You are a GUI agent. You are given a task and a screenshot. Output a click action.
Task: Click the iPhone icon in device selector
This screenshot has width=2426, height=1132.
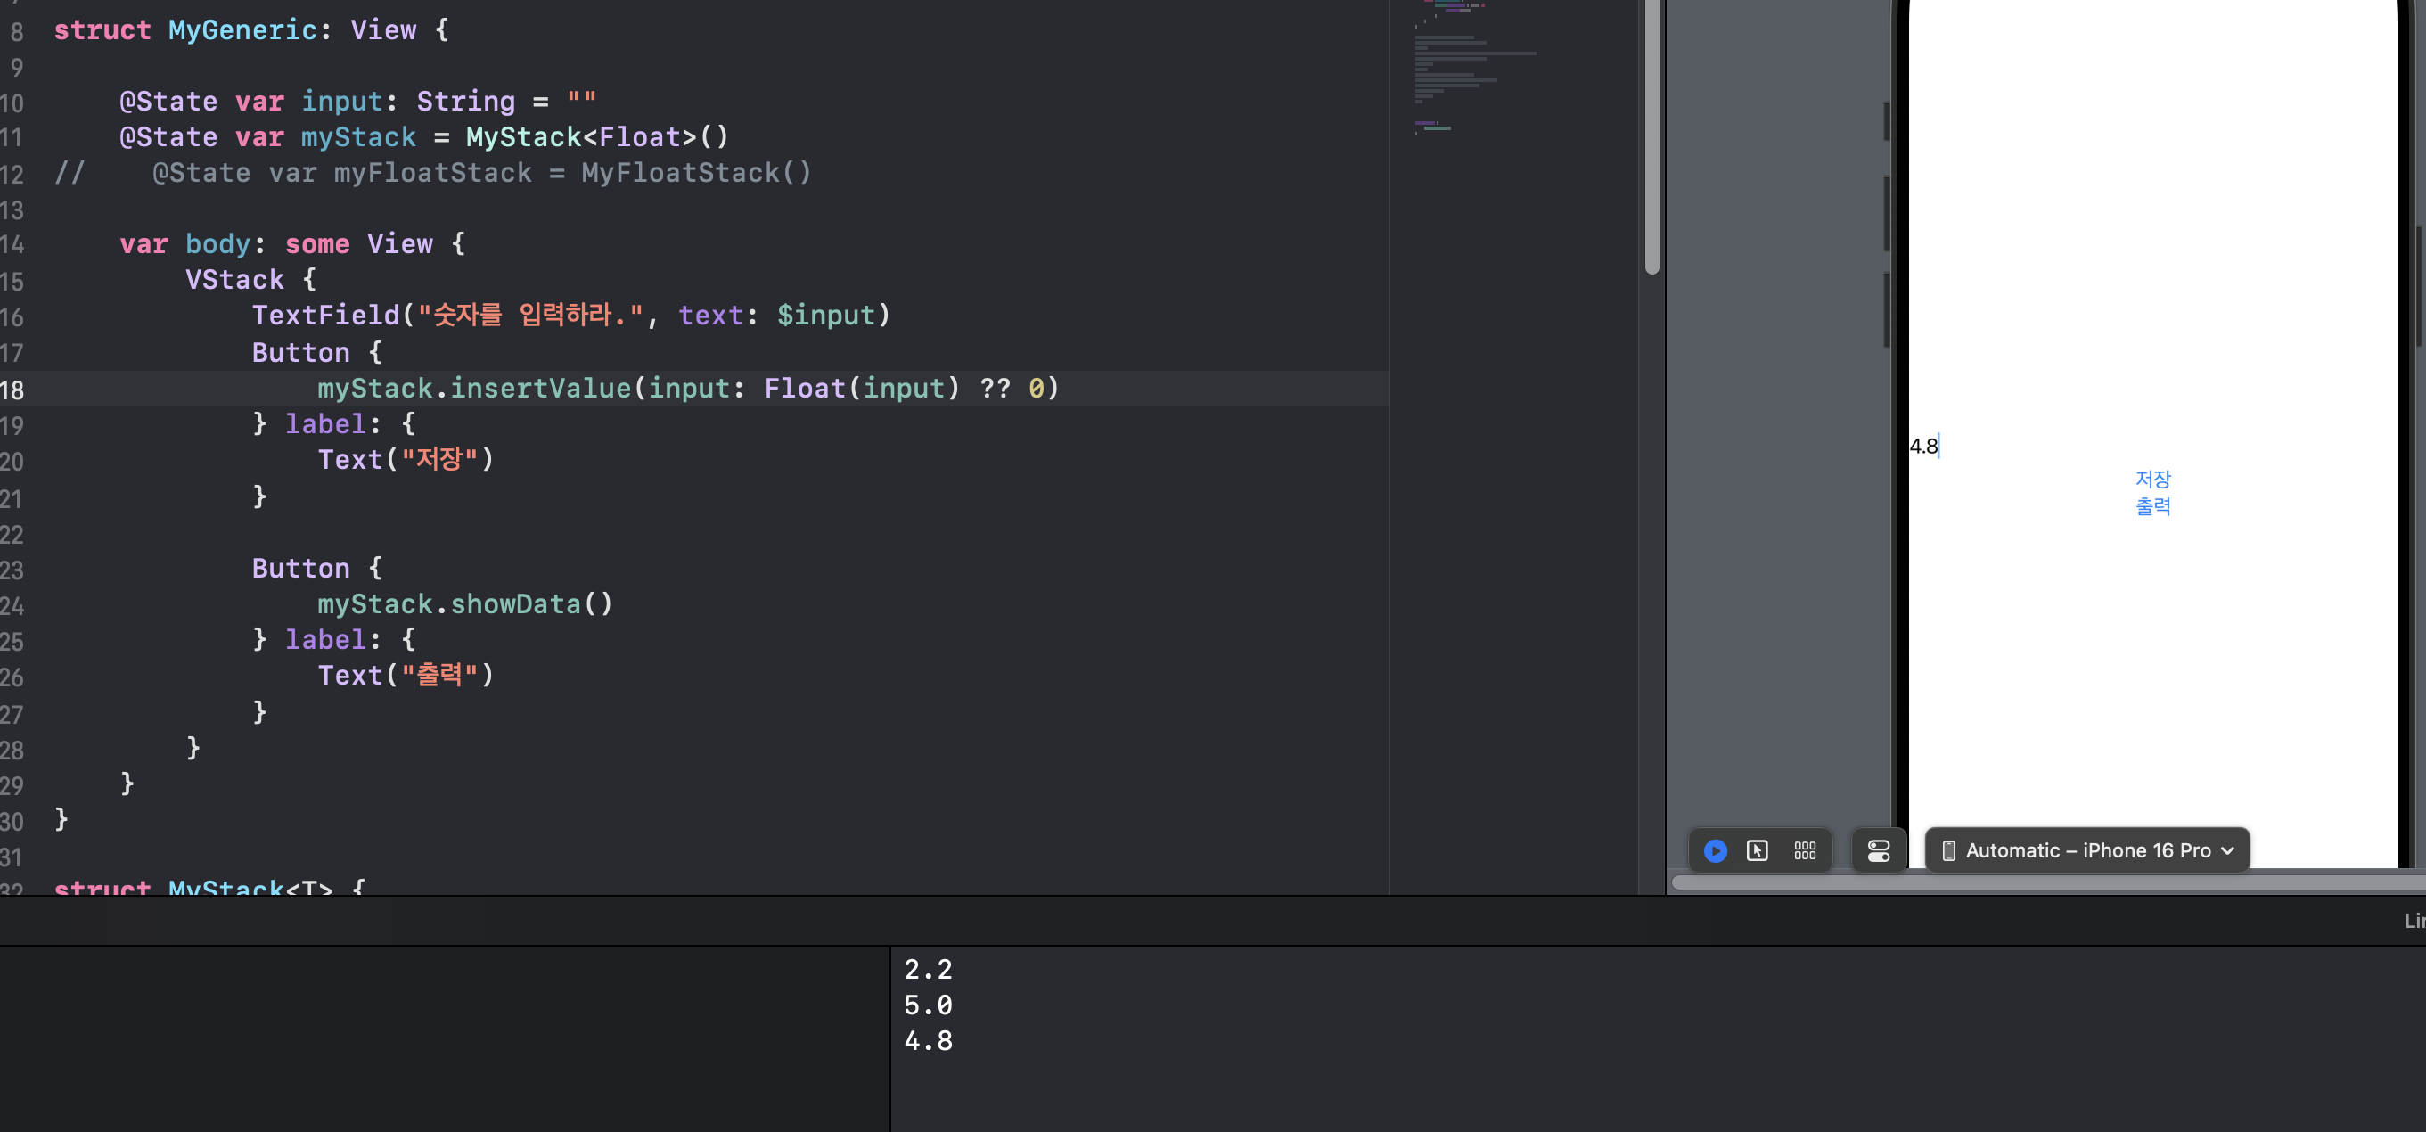[x=1948, y=850]
